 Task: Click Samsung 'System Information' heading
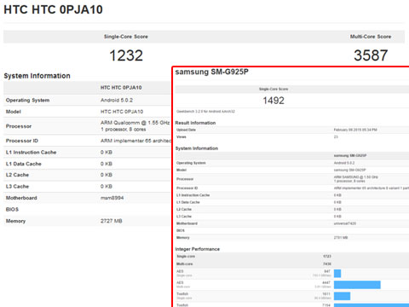197,148
